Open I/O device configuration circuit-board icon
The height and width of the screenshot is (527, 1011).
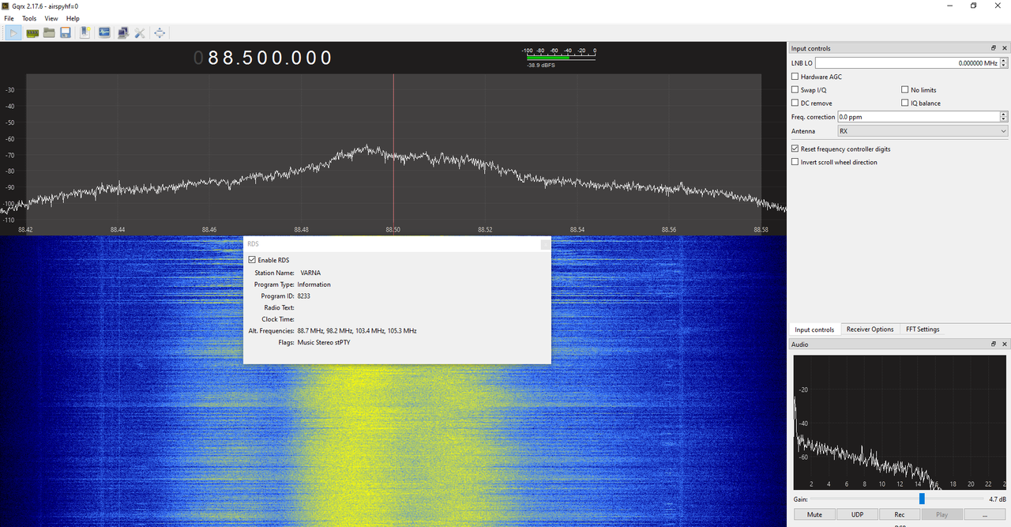point(32,32)
